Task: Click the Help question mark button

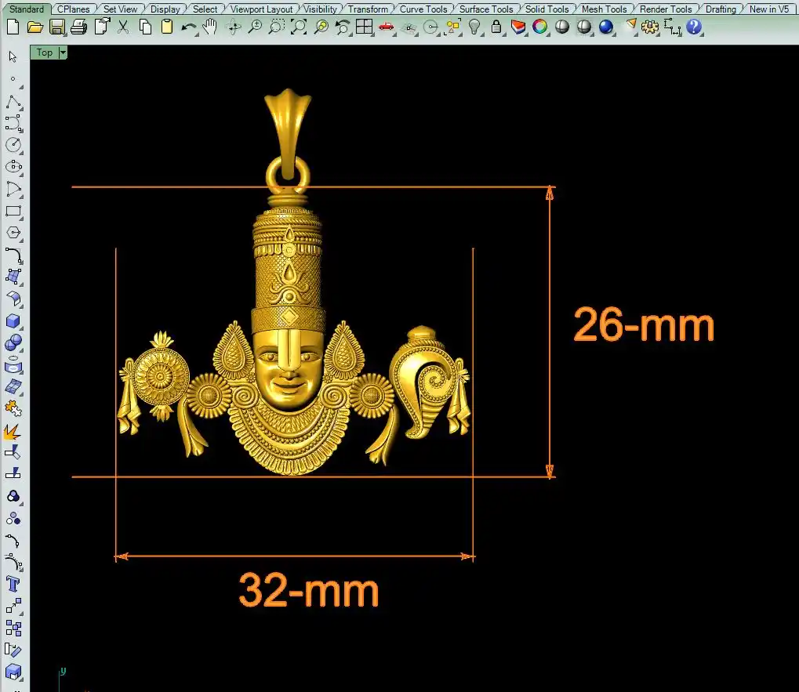Action: pos(694,27)
